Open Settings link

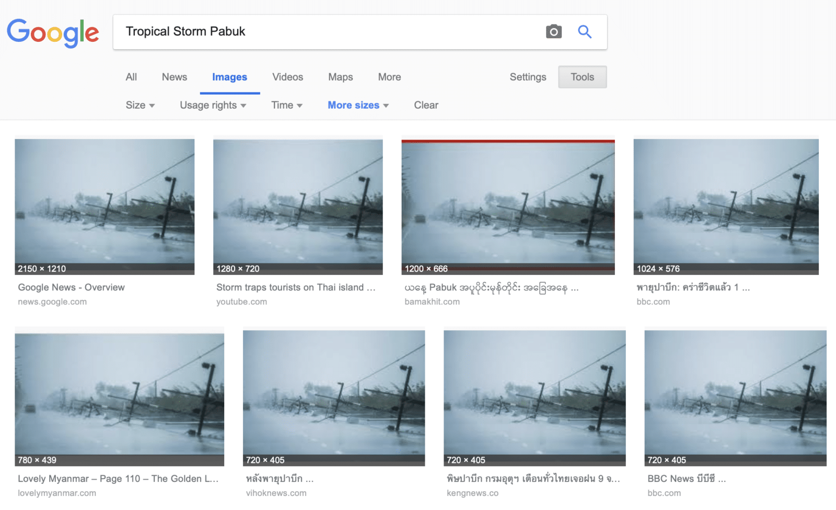528,77
